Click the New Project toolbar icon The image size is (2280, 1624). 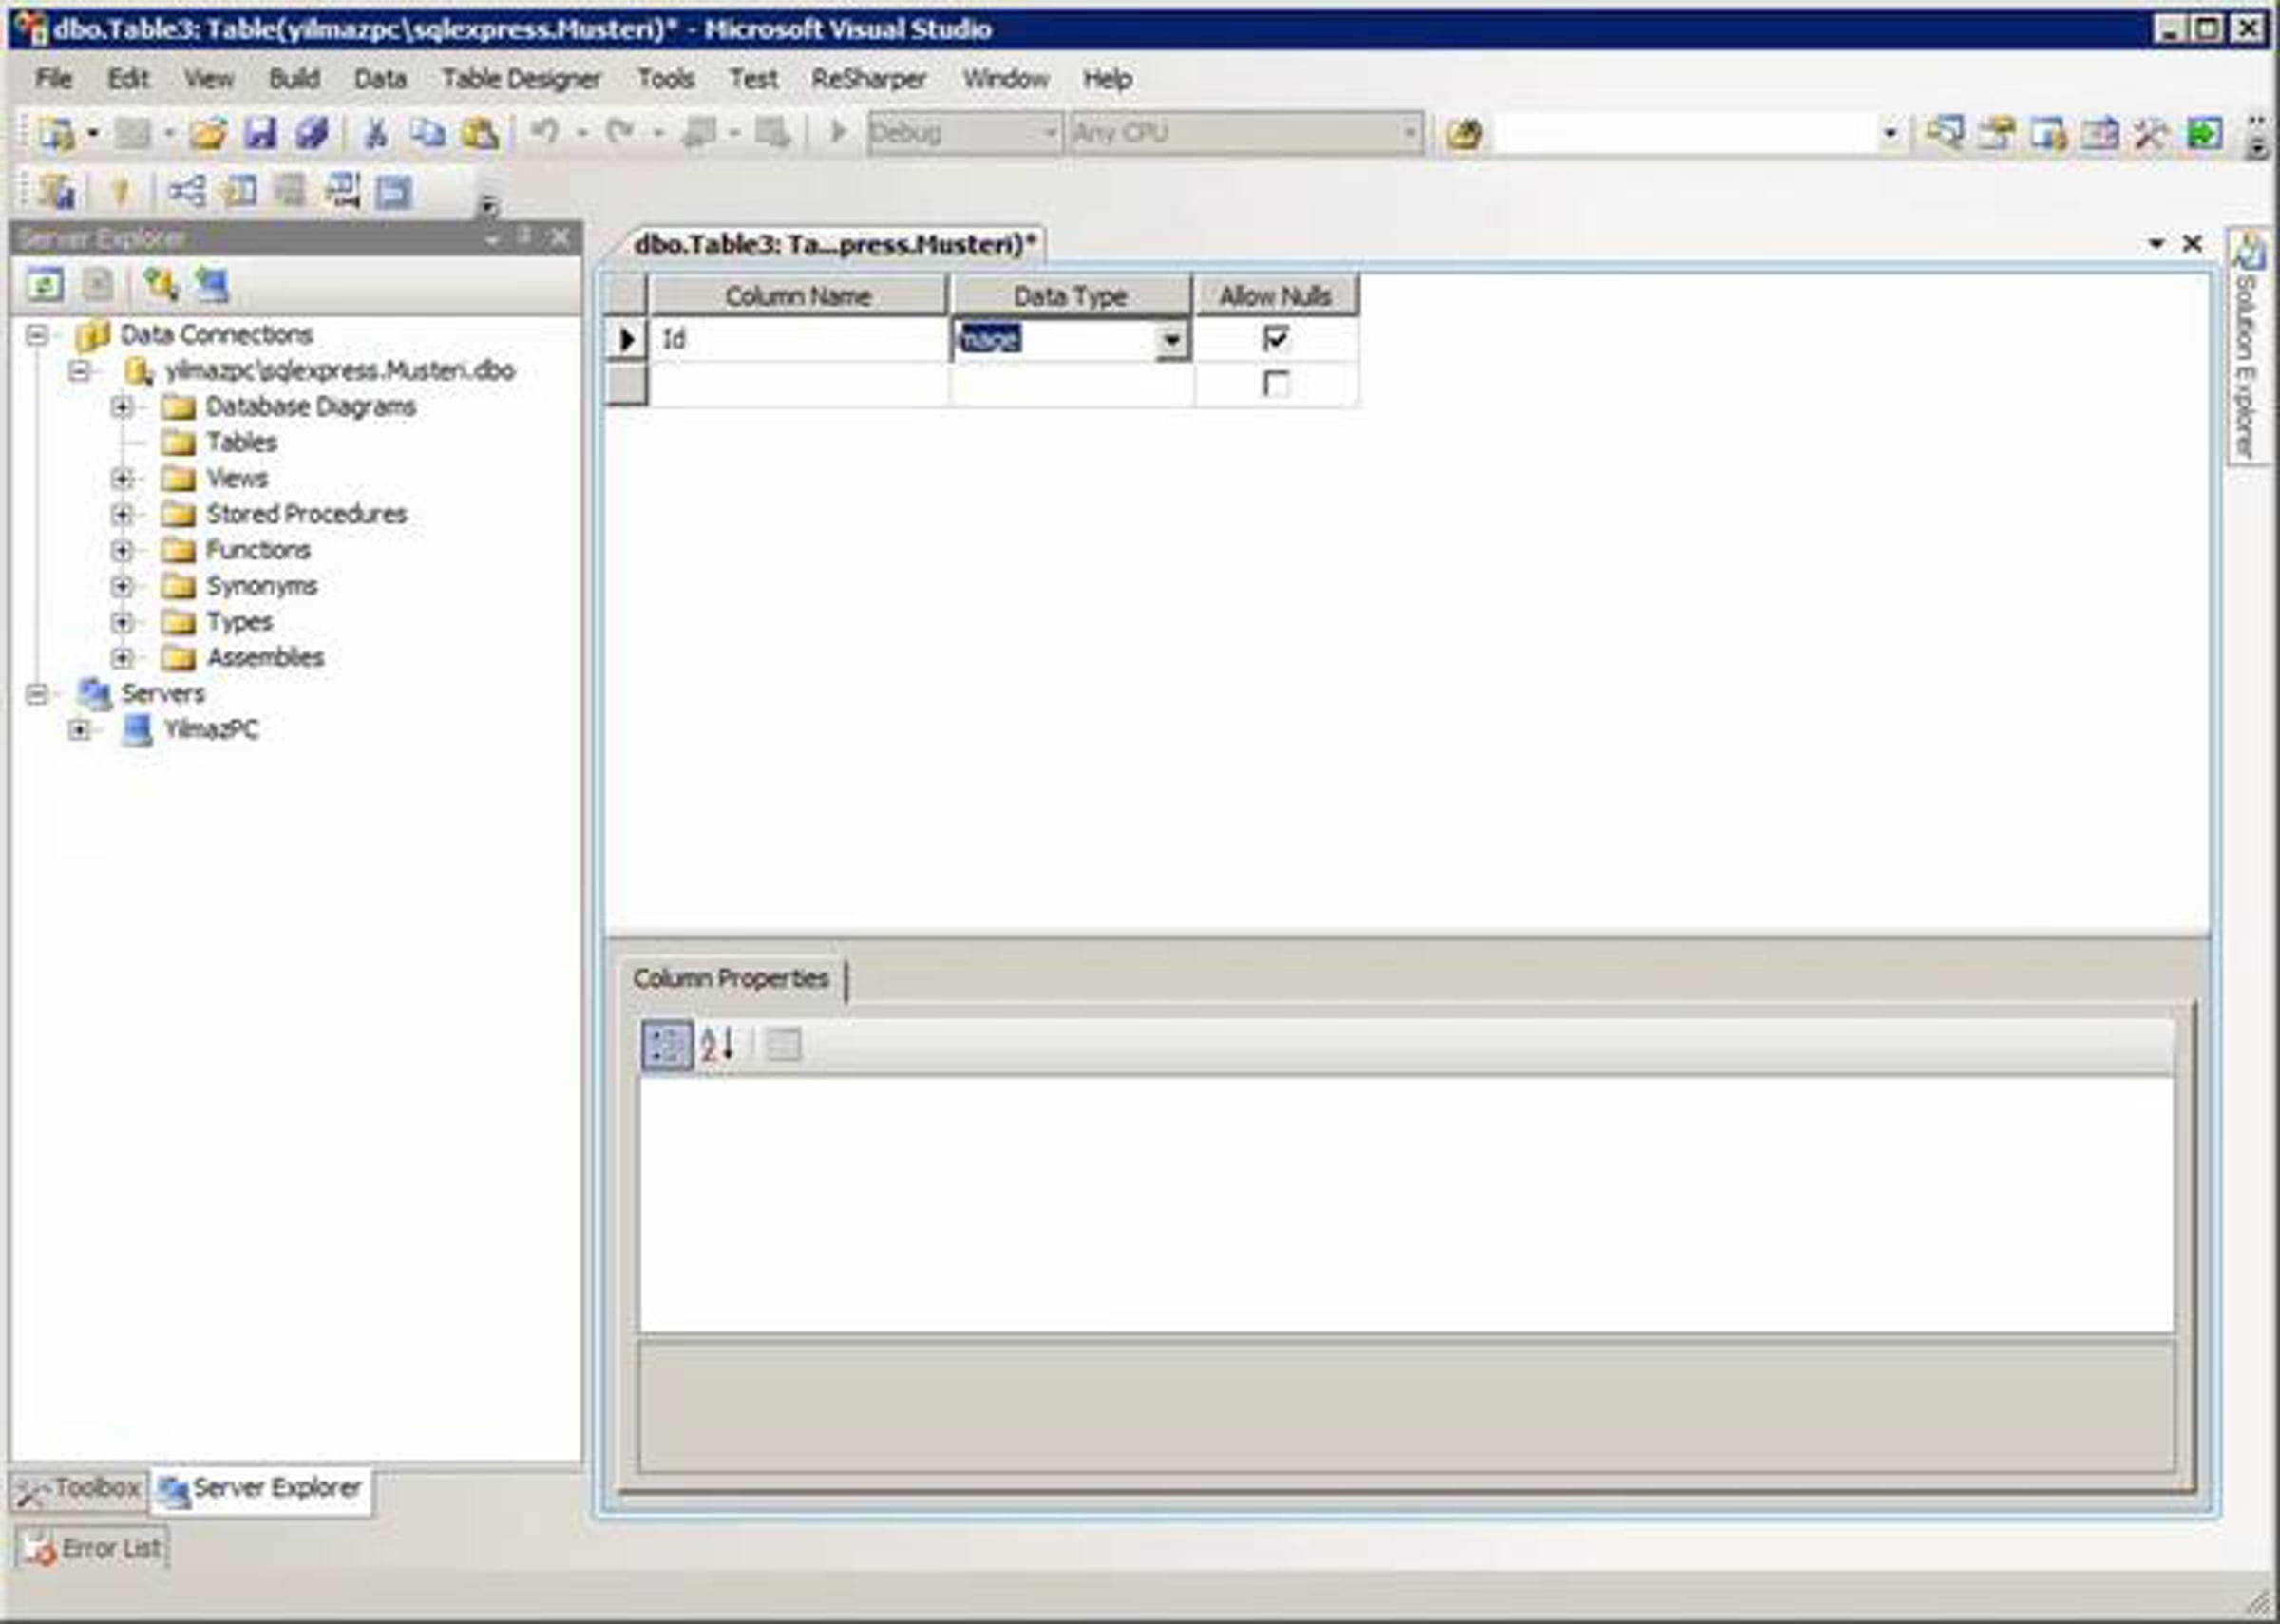(x=57, y=133)
